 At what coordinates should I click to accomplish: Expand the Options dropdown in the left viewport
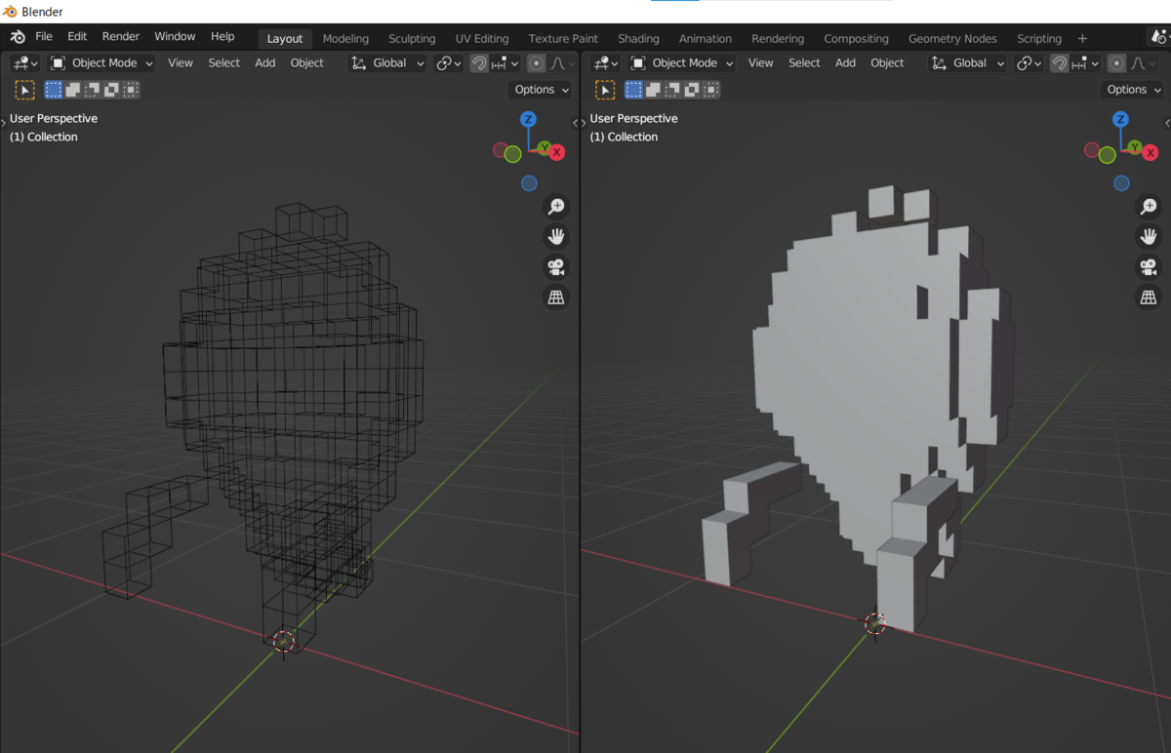click(540, 89)
